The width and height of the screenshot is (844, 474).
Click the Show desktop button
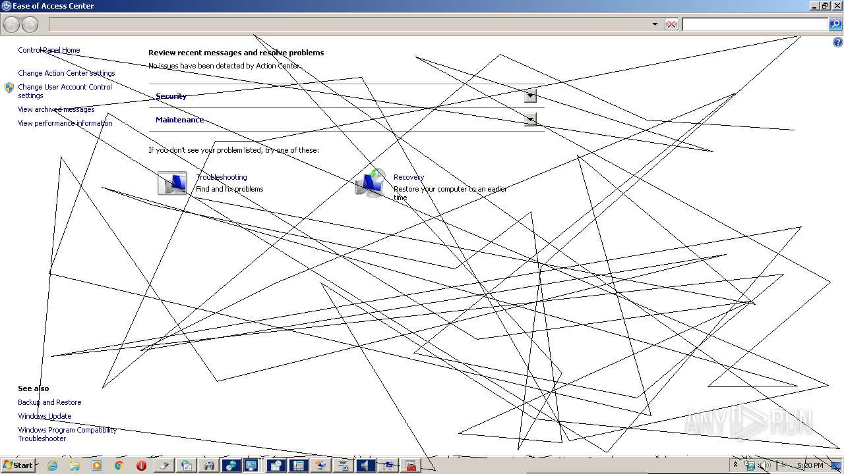coord(836,465)
